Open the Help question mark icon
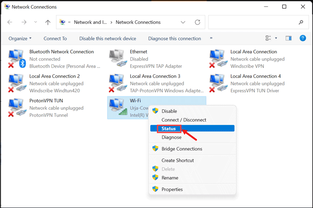The image size is (313, 208). pyautogui.click(x=303, y=38)
